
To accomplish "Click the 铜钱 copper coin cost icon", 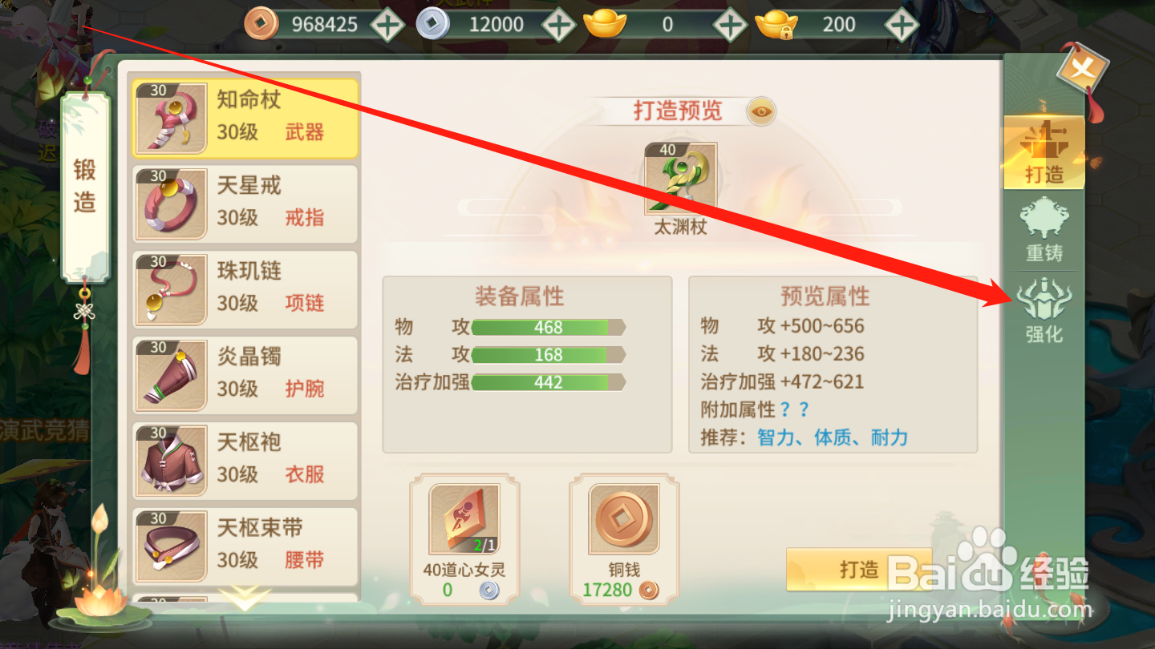I will 623,519.
